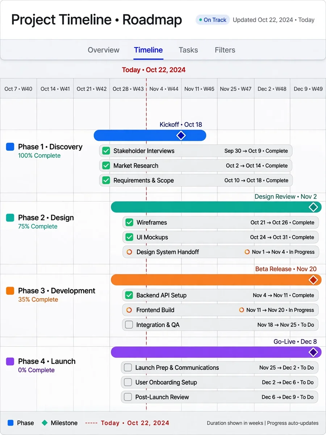
Task: Click the Updated Oct 22, 2024 text
Action: pos(263,20)
